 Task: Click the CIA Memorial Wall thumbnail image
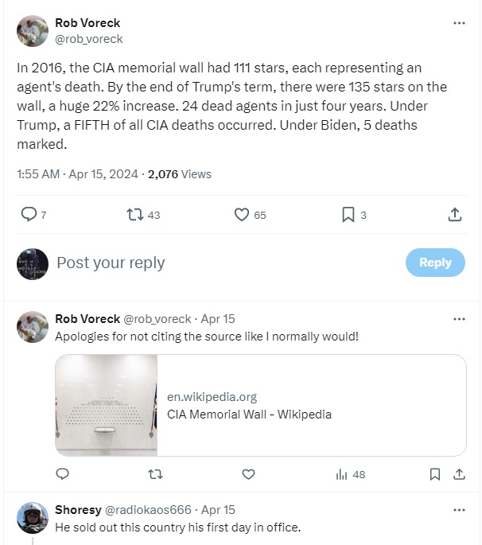[107, 406]
